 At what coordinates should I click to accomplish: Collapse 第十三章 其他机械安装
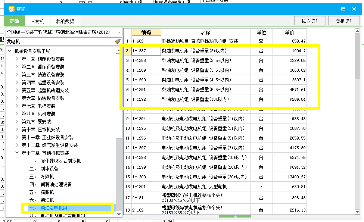pos(17,153)
